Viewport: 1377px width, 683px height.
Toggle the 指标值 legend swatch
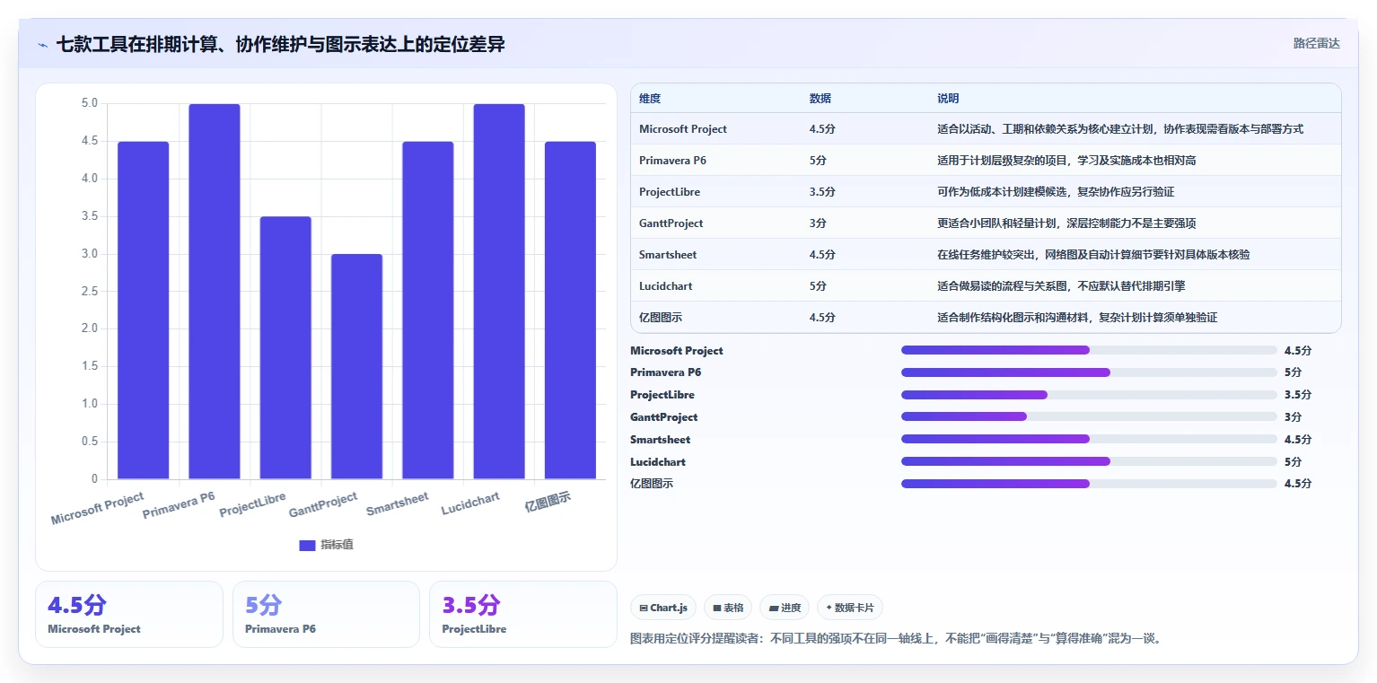pos(307,545)
